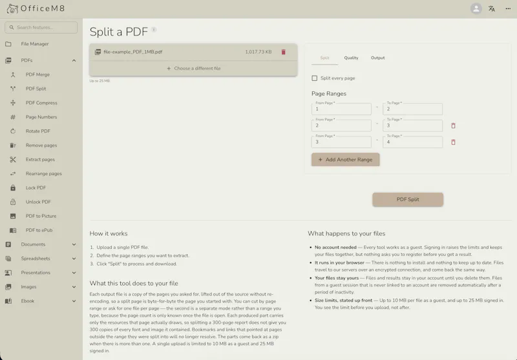
Task: Click the File Manager folder icon
Action: 8,44
